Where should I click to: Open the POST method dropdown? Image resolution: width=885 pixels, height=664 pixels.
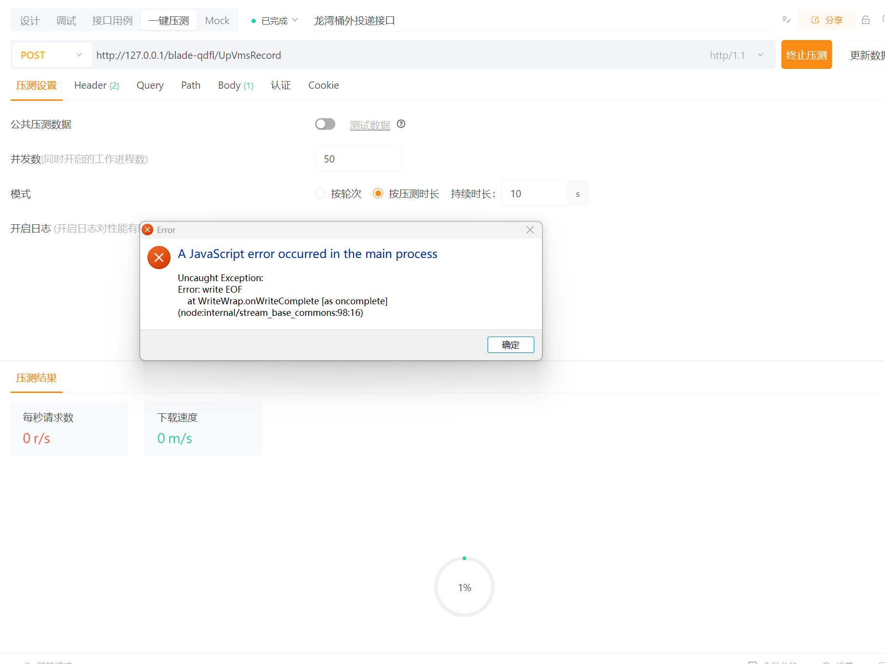pos(51,55)
